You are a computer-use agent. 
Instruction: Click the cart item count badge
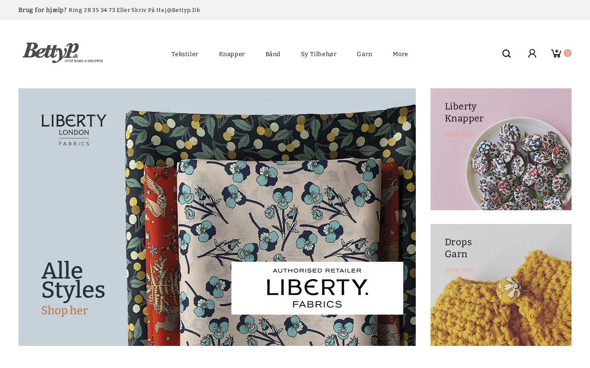coord(567,53)
